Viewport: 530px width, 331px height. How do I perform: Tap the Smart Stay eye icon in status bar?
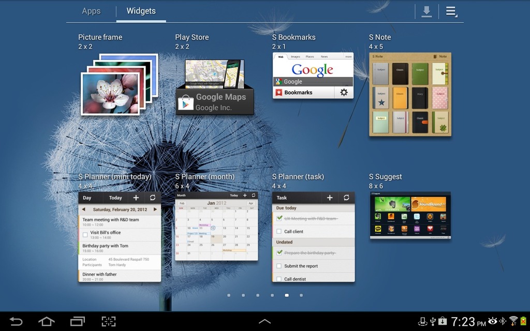pyautogui.click(x=493, y=321)
